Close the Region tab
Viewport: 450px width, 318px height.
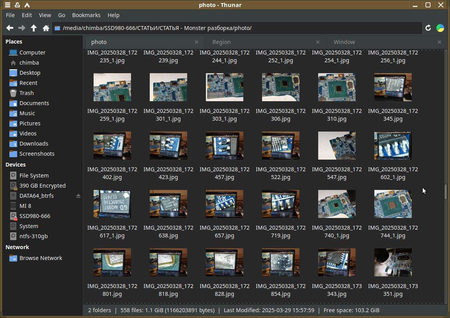coord(317,42)
